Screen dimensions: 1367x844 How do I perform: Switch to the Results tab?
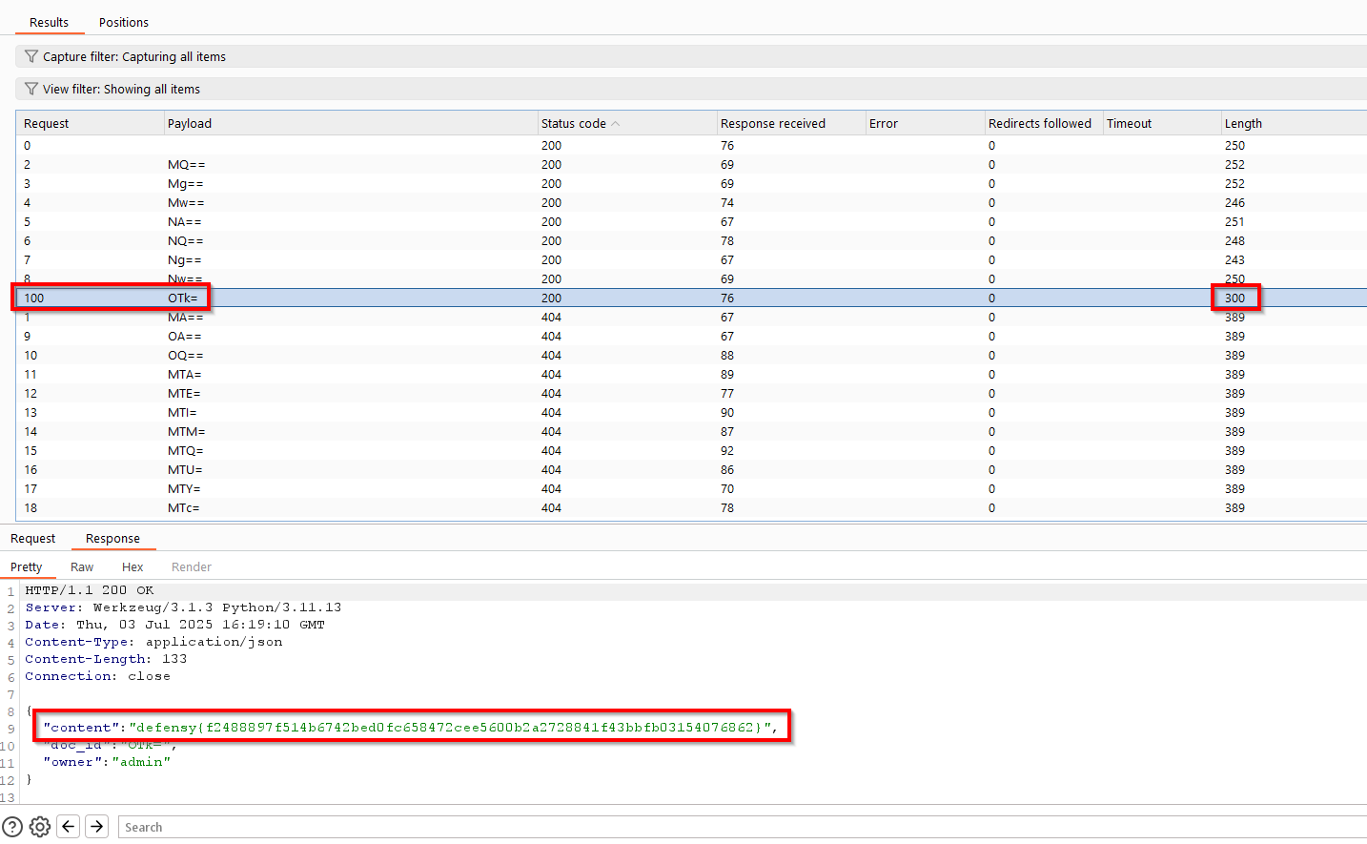[x=49, y=22]
